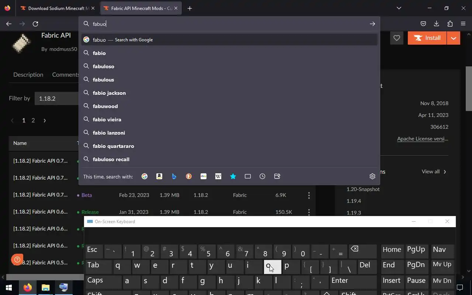Switch to the Download Sodium Minecraft tab

coord(58,8)
